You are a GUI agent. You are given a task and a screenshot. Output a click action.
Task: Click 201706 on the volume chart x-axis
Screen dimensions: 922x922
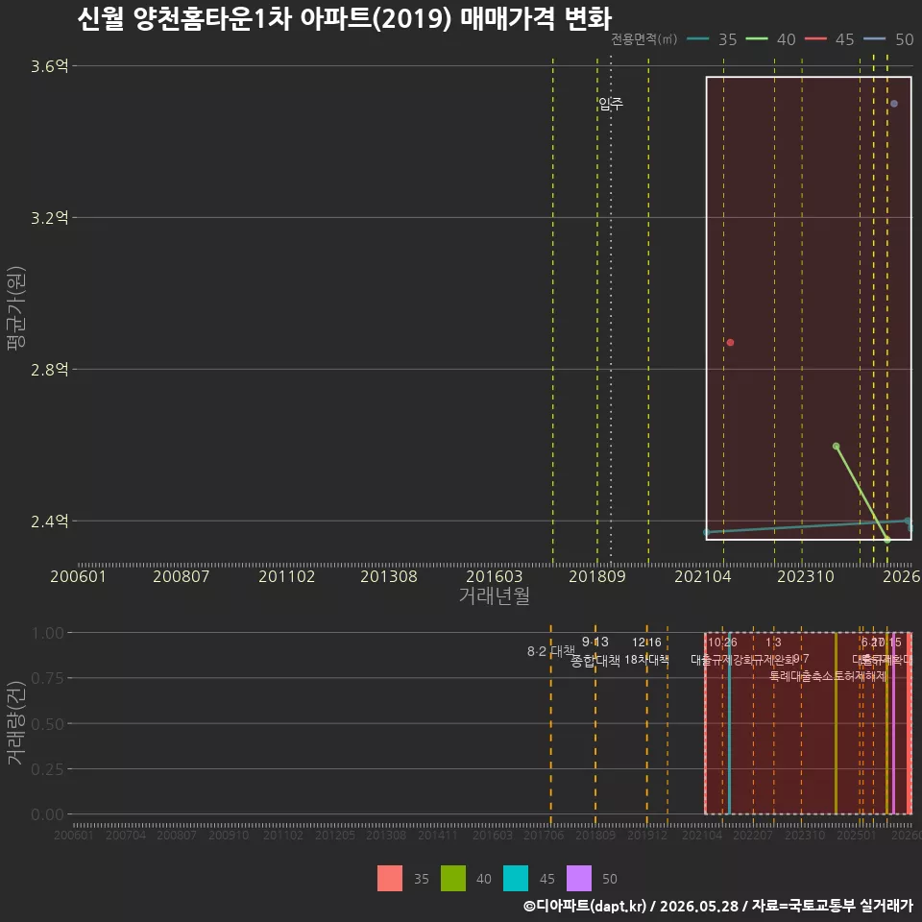[544, 835]
